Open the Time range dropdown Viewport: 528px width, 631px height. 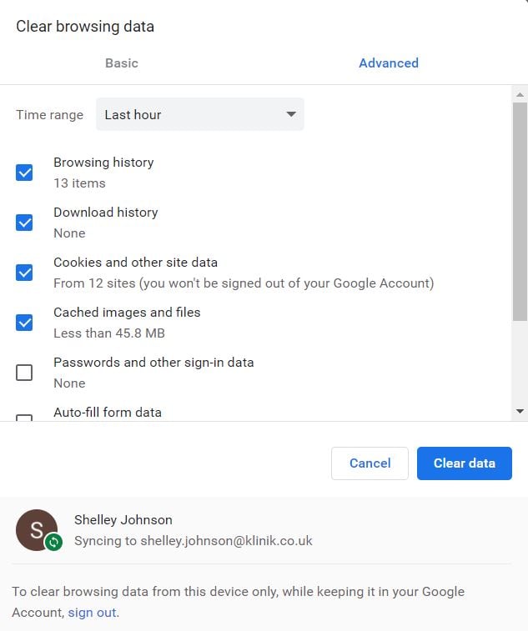(199, 114)
